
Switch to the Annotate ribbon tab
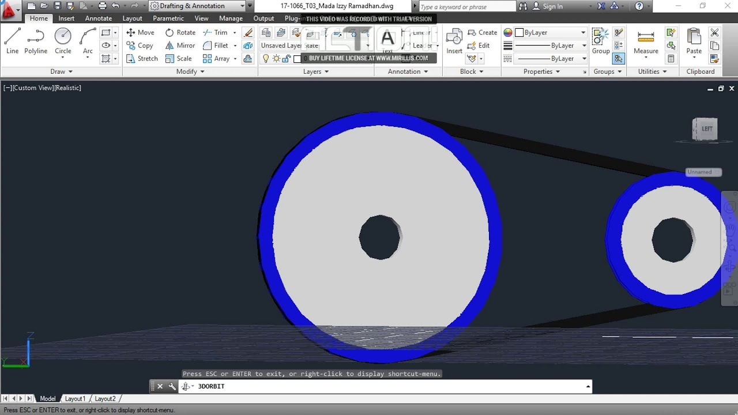coord(99,18)
